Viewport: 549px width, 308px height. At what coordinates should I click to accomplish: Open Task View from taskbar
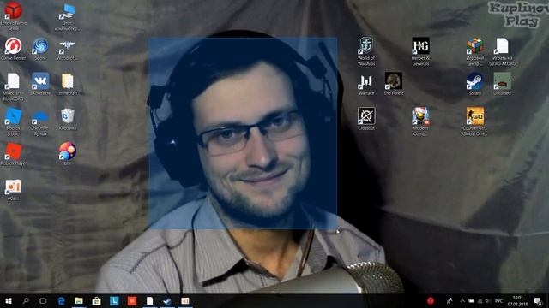point(43,300)
